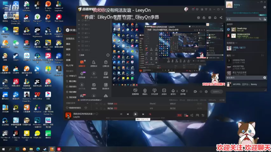271x152 pixels.
Task: Hide the 文本 2 source with eye icon
Action: pyautogui.click(x=79, y=50)
